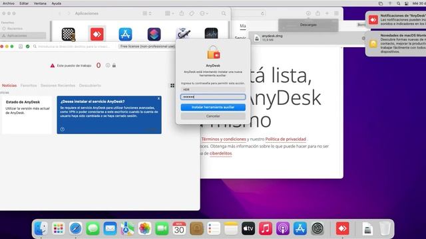
Task: Open the ciberdelitos link
Action: (220, 153)
